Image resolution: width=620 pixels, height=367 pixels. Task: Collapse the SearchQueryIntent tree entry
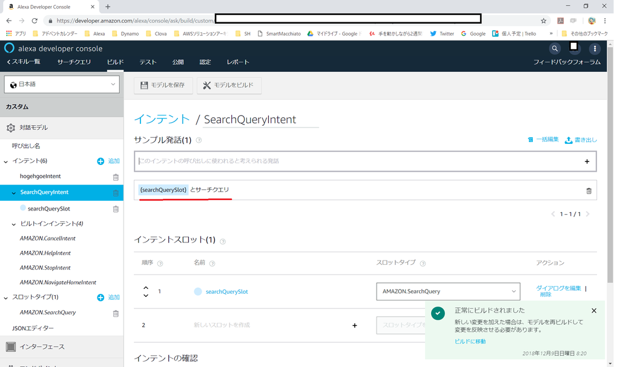pyautogui.click(x=12, y=191)
